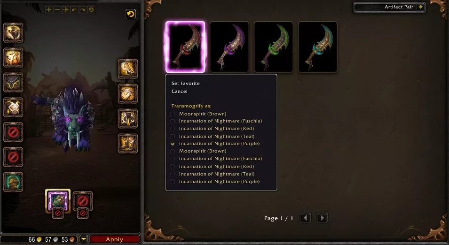Choose first Moonspirit (Brown) radio option
The image size is (449, 245).
point(173,114)
